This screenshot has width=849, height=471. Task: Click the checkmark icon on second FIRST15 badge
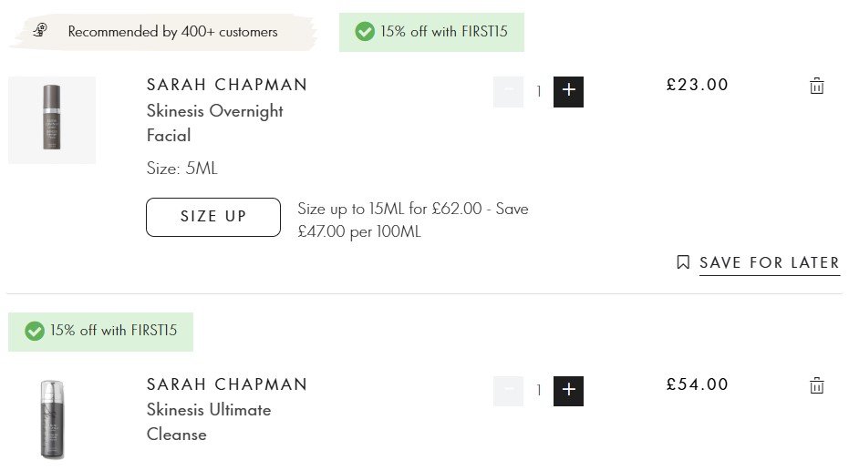click(x=34, y=331)
